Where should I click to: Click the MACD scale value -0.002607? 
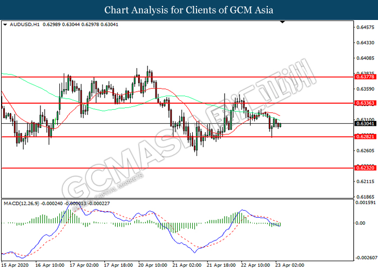(366, 258)
